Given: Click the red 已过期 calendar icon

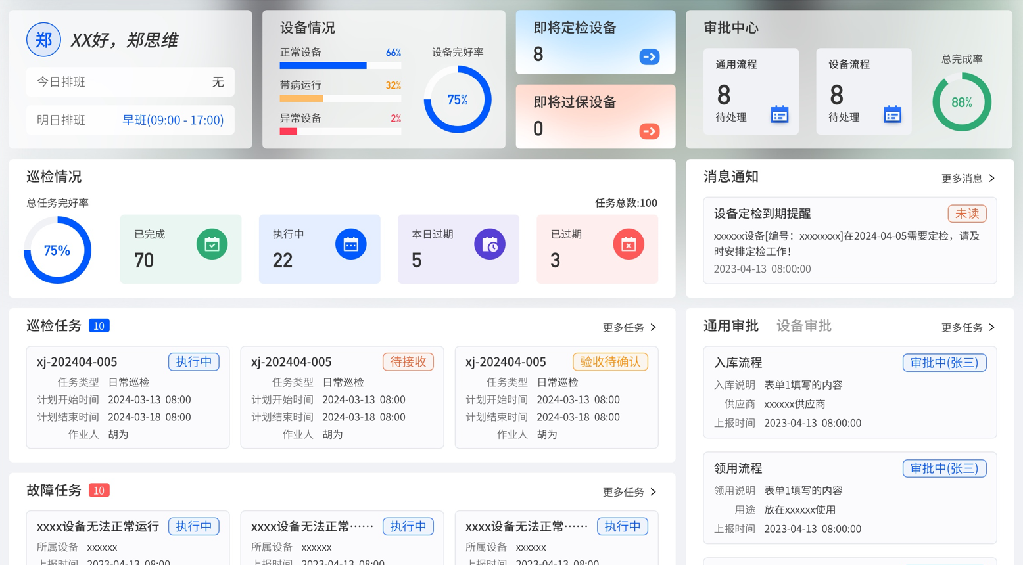Looking at the screenshot, I should point(629,244).
